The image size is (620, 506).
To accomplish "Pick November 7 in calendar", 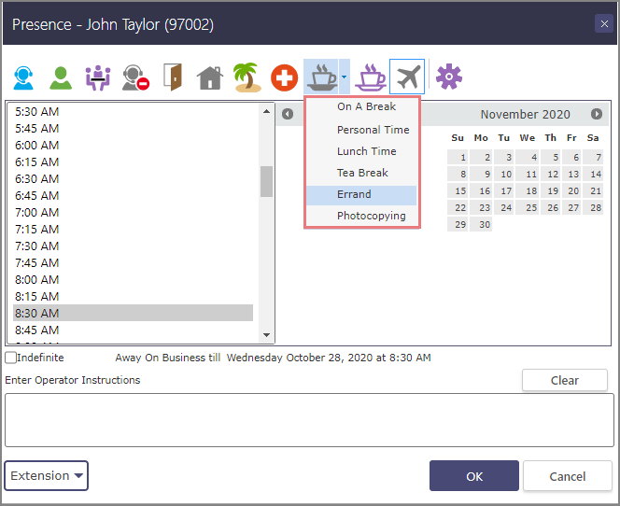I will [x=593, y=157].
